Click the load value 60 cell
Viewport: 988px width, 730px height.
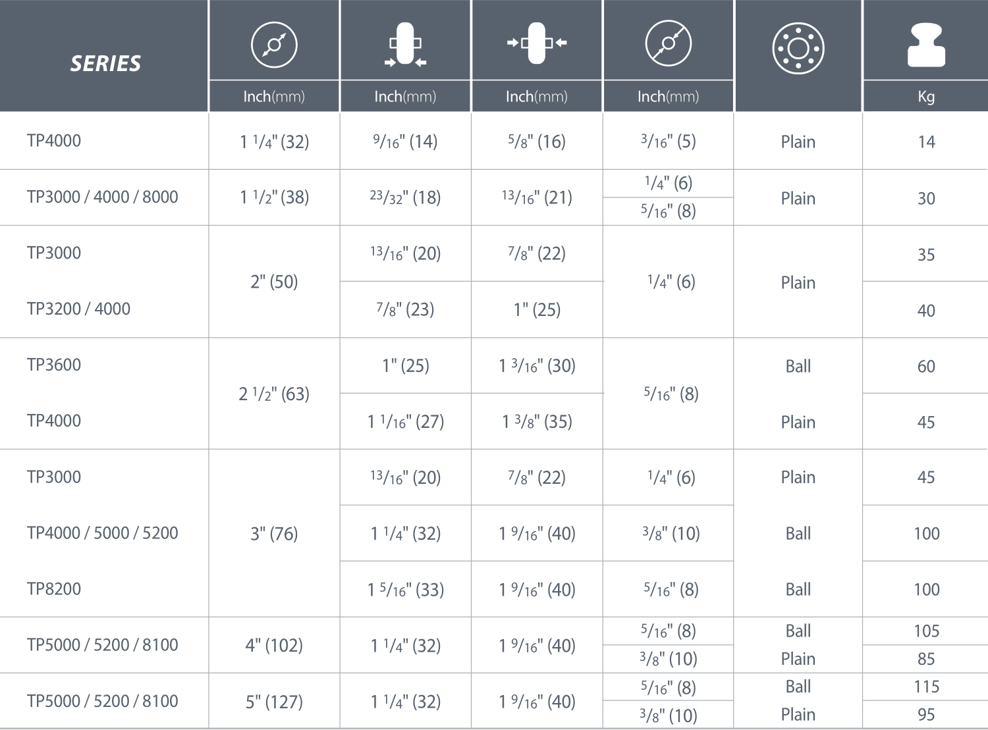coord(926,366)
